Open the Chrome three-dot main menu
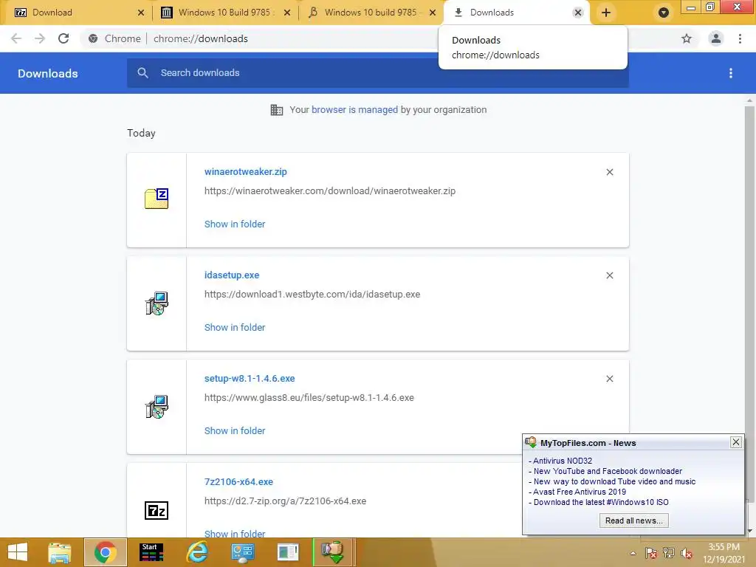 tap(740, 38)
